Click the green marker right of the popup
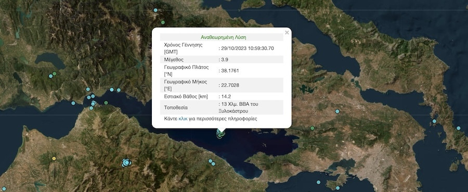Viewport: 468px width, 192px height. click(x=312, y=128)
